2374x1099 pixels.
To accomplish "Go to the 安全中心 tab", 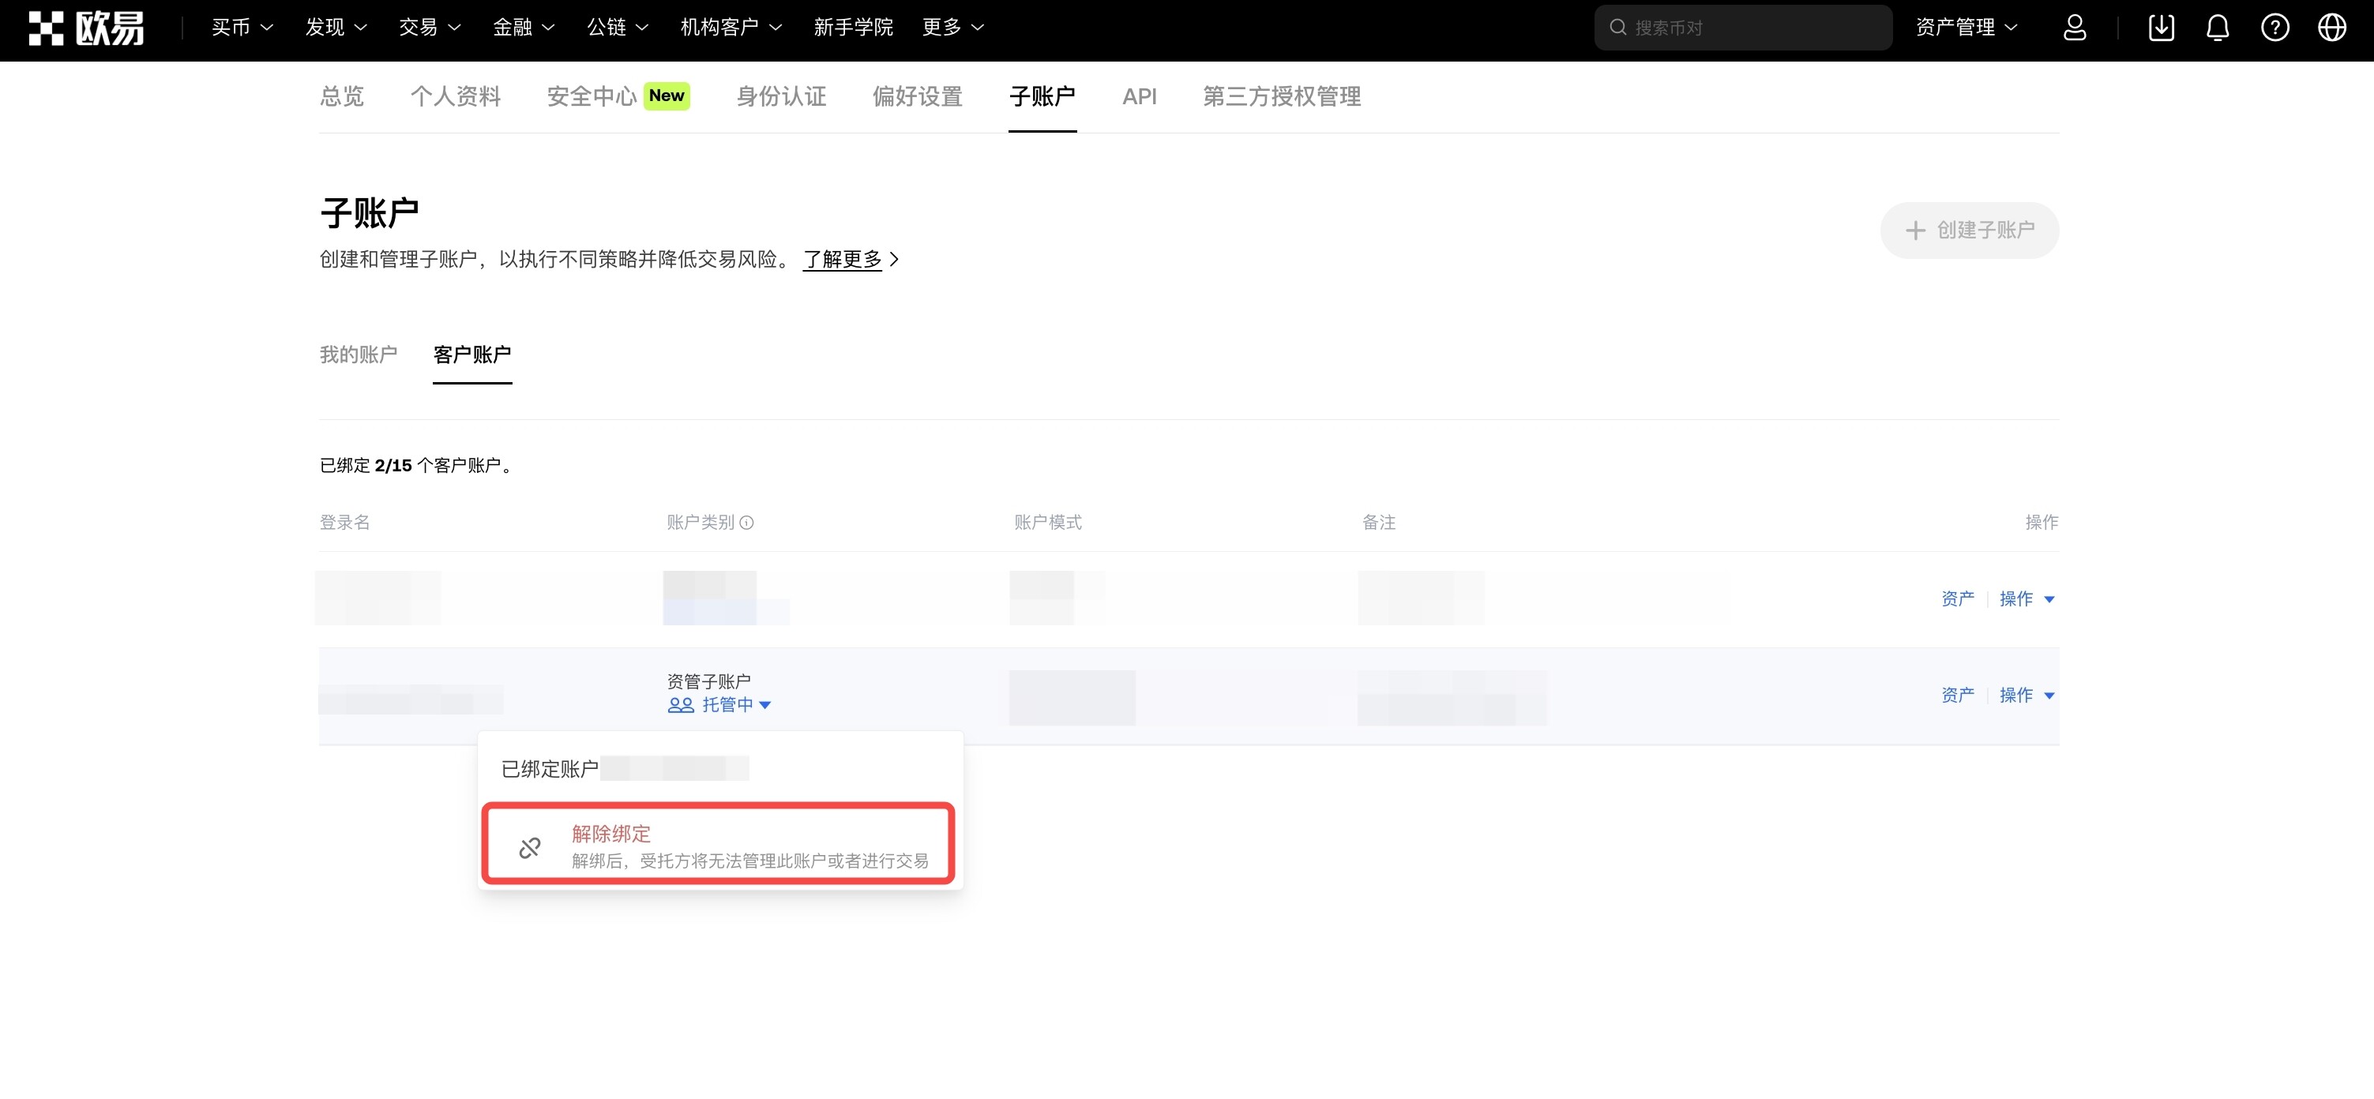I will click(x=592, y=97).
